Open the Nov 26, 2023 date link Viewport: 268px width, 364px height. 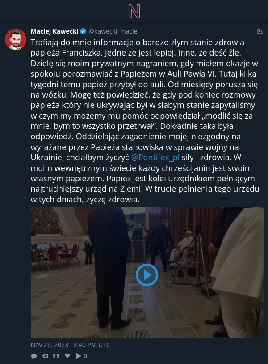tap(71, 345)
